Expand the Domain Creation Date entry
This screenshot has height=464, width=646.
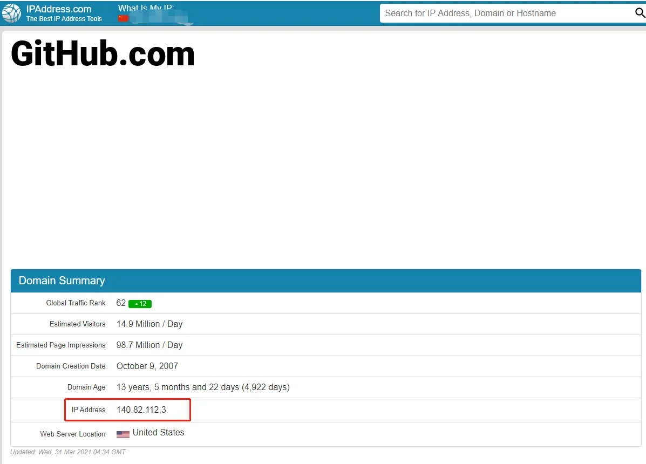click(71, 366)
